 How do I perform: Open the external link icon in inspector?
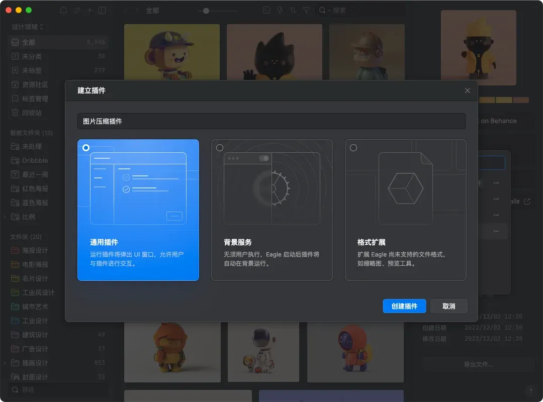tap(527, 201)
